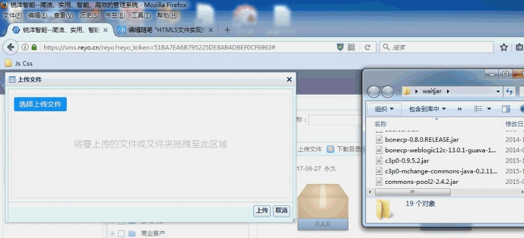This screenshot has height=238, width=524.
Task: Click the browser back arrow button
Action: coord(11,48)
